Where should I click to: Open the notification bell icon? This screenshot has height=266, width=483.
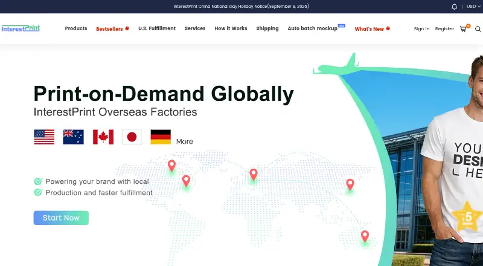click(x=454, y=7)
